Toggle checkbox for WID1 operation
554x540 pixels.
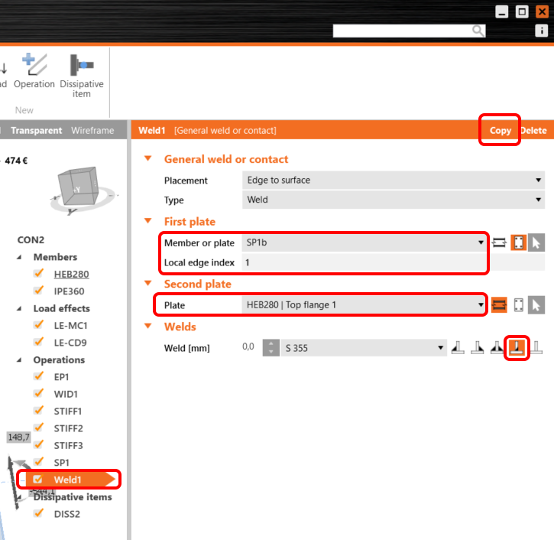click(38, 393)
